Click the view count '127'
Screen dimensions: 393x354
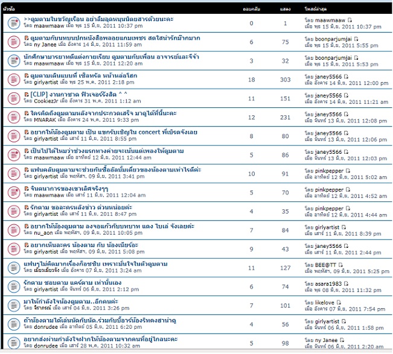(x=285, y=268)
